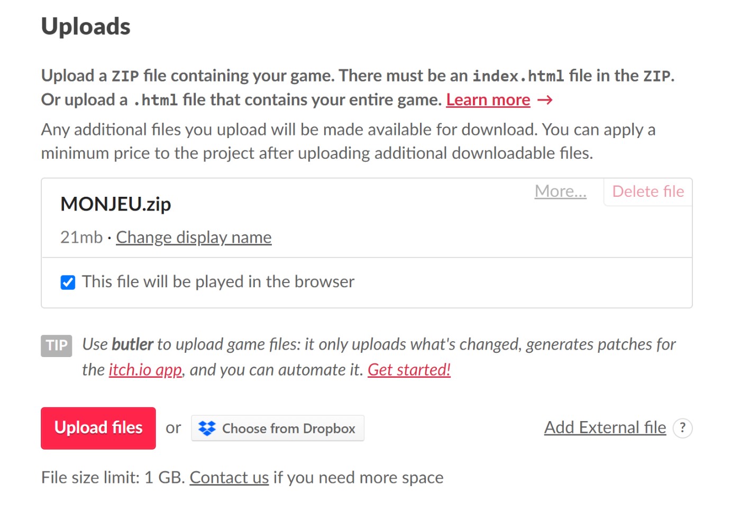
Task: Choose from Dropbox button
Action: coord(278,428)
